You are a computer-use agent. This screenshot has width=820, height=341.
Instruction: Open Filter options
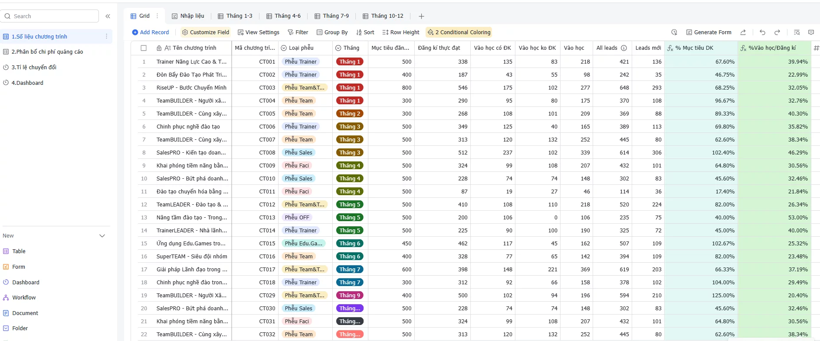(298, 32)
